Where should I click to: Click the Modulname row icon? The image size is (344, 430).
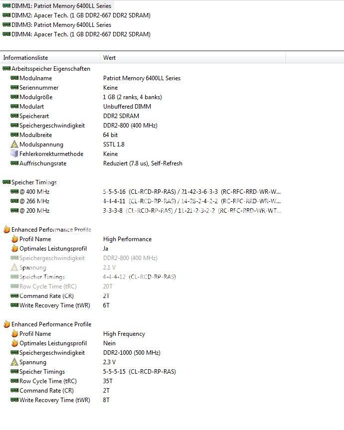pos(14,78)
